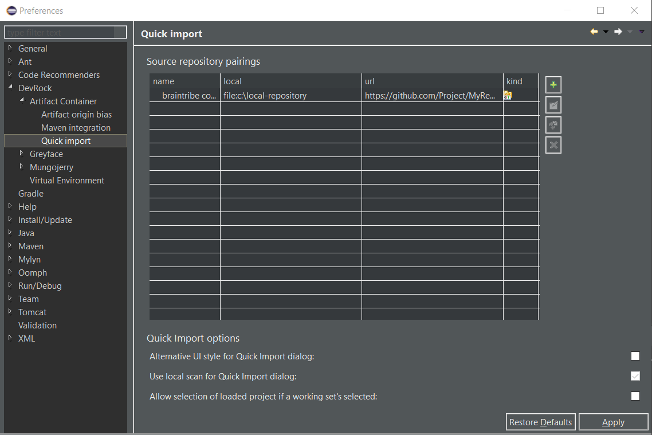Expand the Java preferences node

pyautogui.click(x=10, y=233)
